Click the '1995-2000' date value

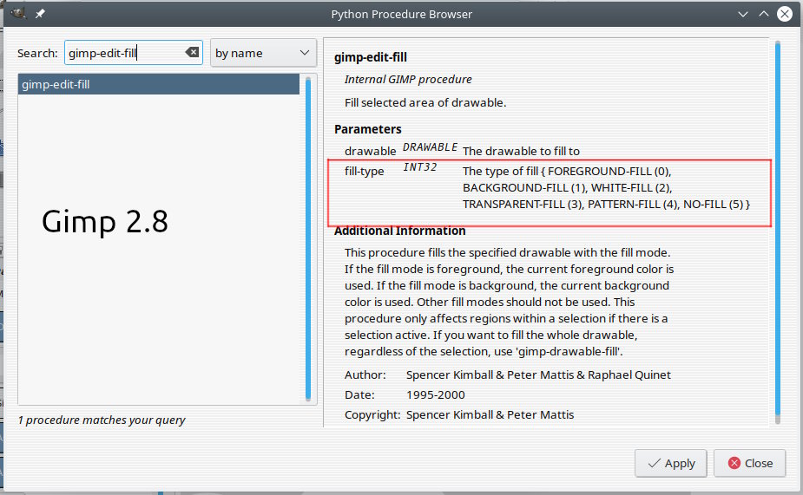435,394
